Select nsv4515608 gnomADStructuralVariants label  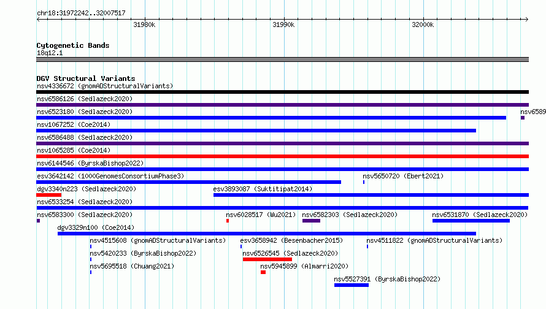(x=158, y=240)
